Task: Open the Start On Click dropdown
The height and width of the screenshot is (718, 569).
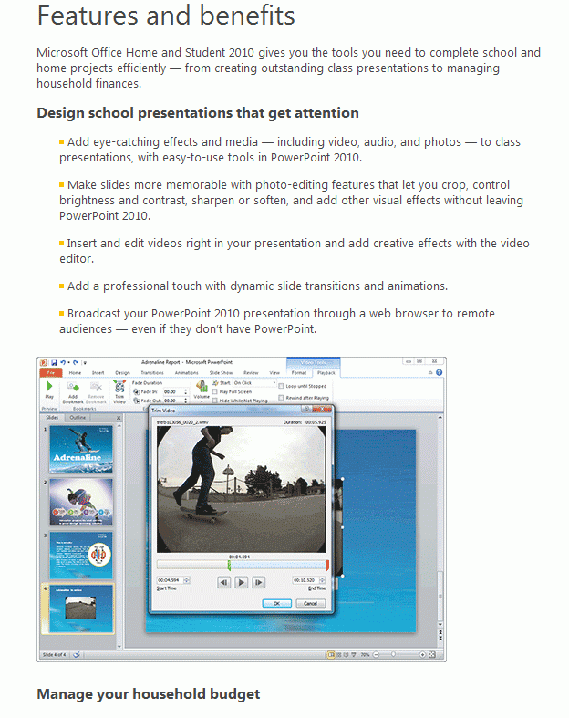Action: pyautogui.click(x=254, y=383)
